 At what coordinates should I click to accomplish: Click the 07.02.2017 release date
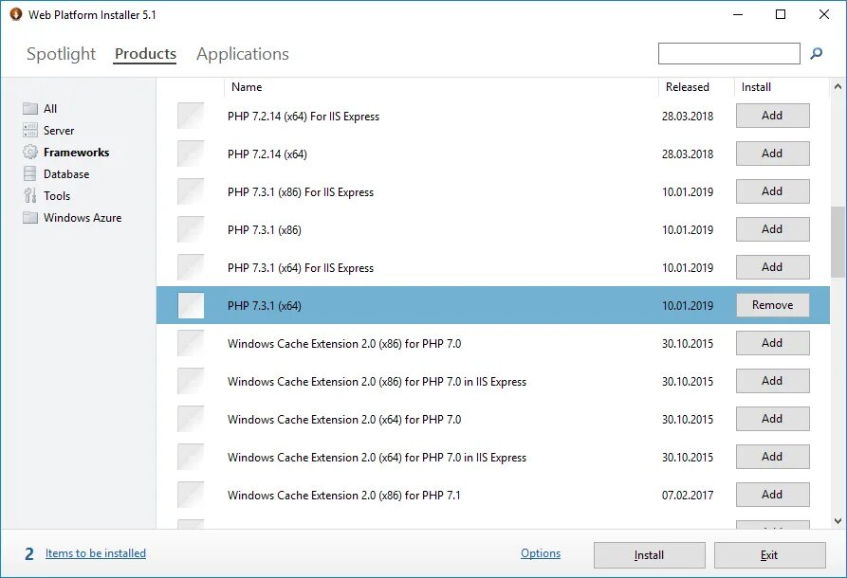pos(688,495)
